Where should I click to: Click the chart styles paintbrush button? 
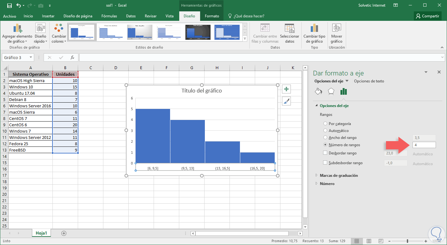coord(286,101)
